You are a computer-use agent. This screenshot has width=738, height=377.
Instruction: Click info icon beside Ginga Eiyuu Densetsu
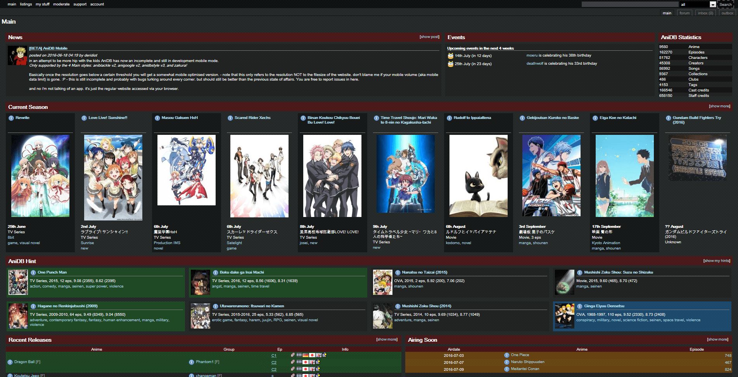click(x=580, y=306)
